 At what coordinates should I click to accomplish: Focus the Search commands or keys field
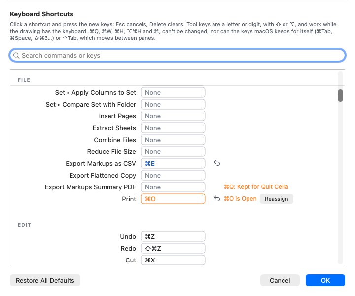coord(177,55)
